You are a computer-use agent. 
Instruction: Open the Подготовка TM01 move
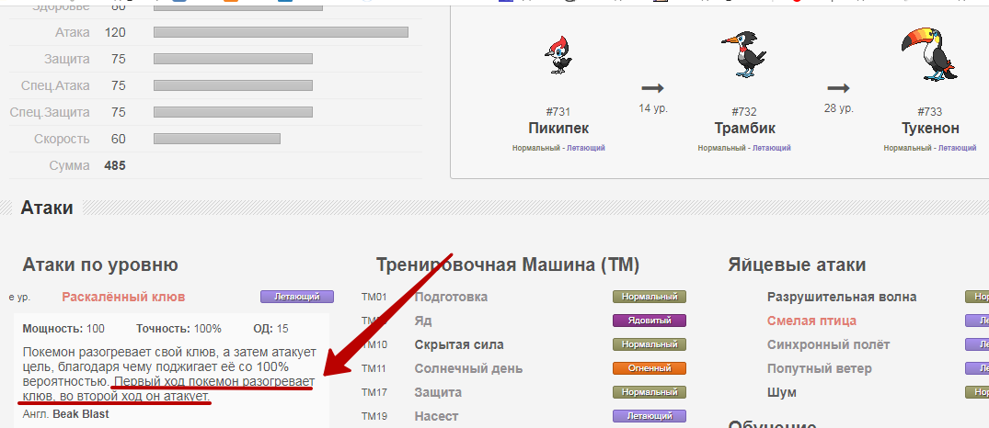tap(451, 297)
